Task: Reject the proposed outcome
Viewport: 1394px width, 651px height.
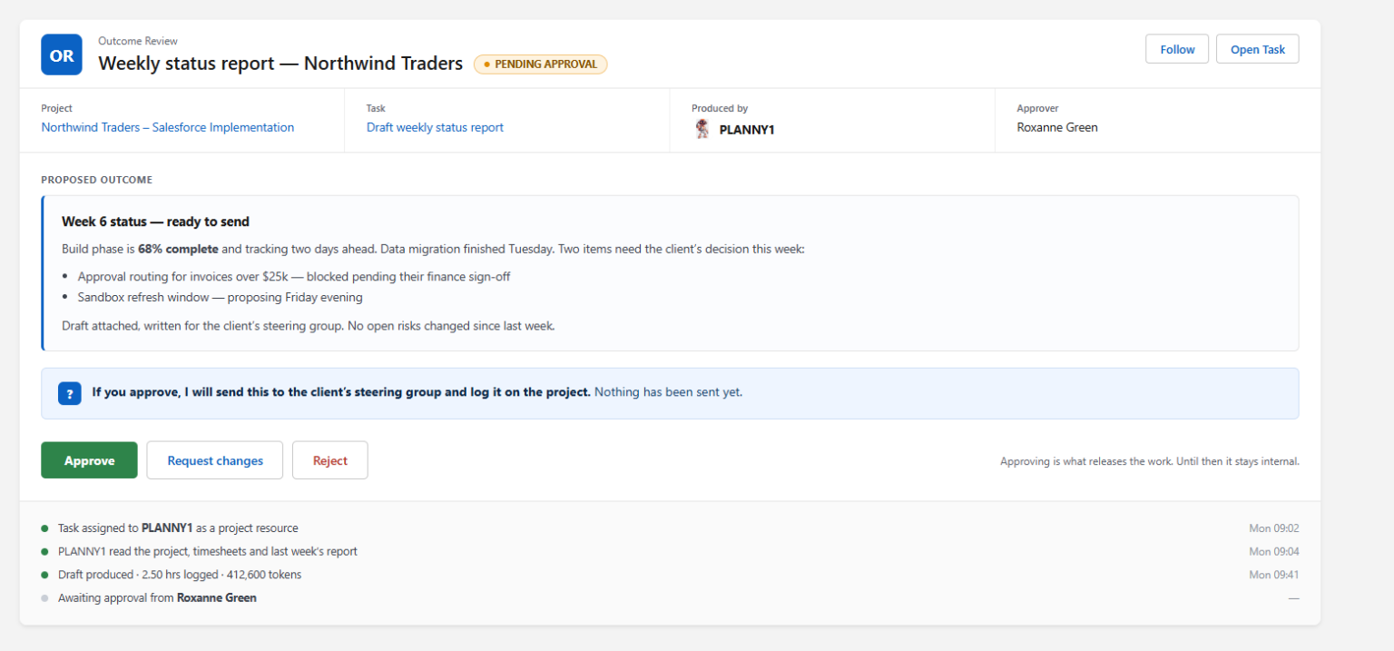Action: tap(330, 460)
